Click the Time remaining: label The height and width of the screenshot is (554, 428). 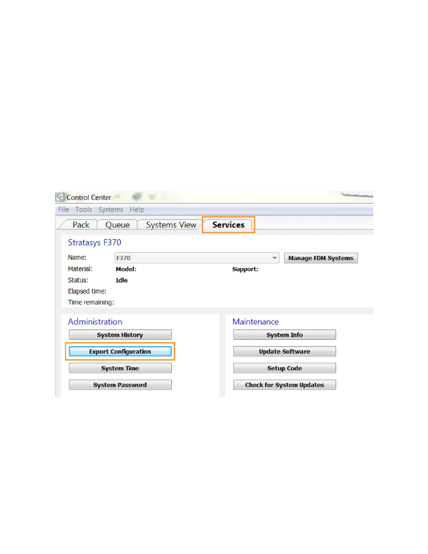(91, 302)
